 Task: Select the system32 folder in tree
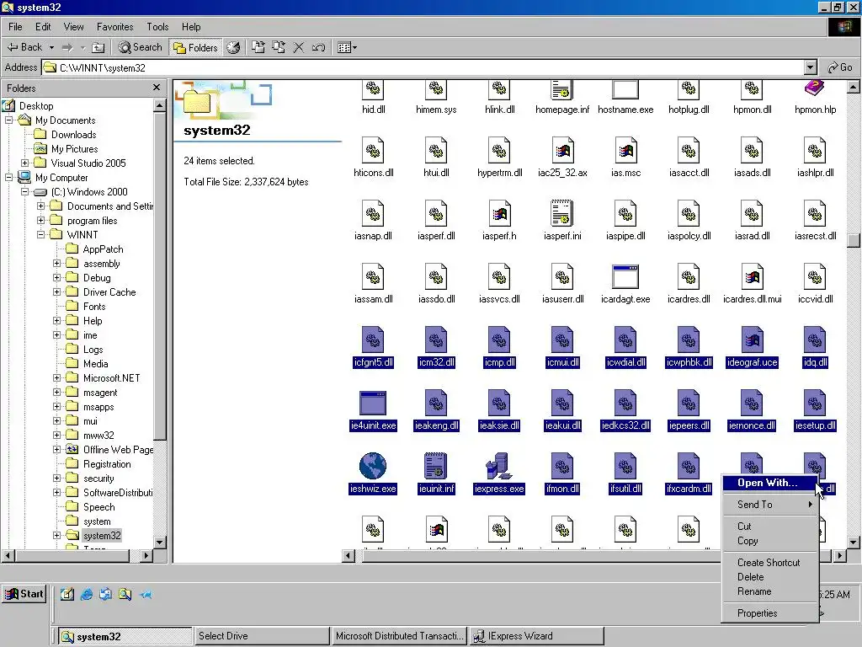pyautogui.click(x=102, y=535)
